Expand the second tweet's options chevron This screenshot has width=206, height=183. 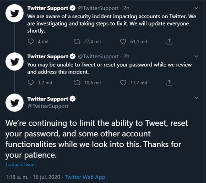196,56
